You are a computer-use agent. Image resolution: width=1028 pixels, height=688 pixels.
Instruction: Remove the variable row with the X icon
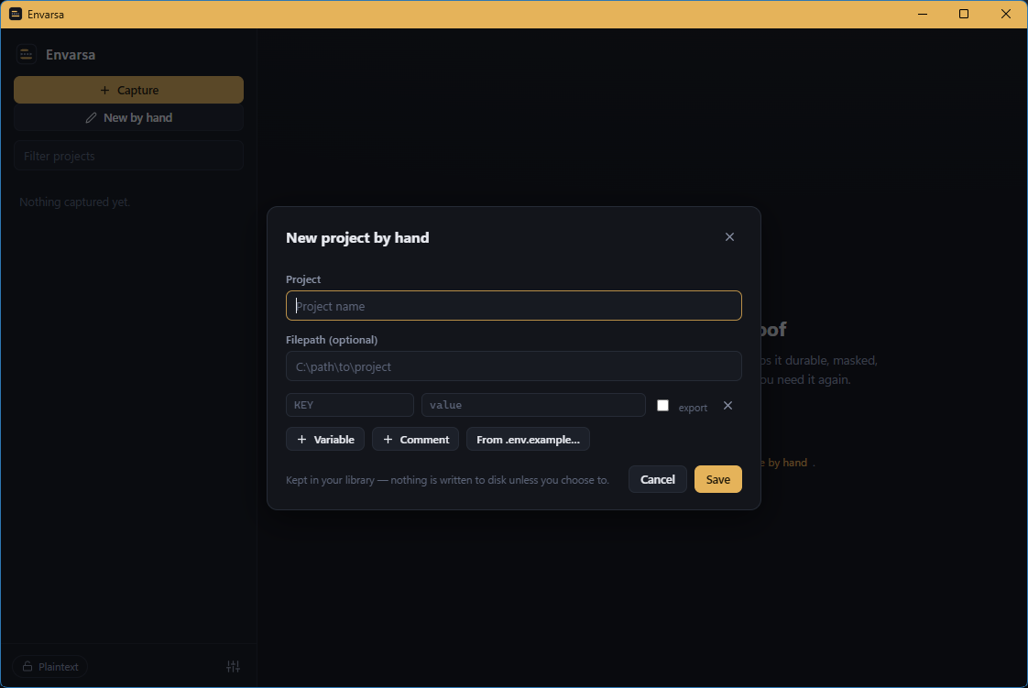point(727,406)
